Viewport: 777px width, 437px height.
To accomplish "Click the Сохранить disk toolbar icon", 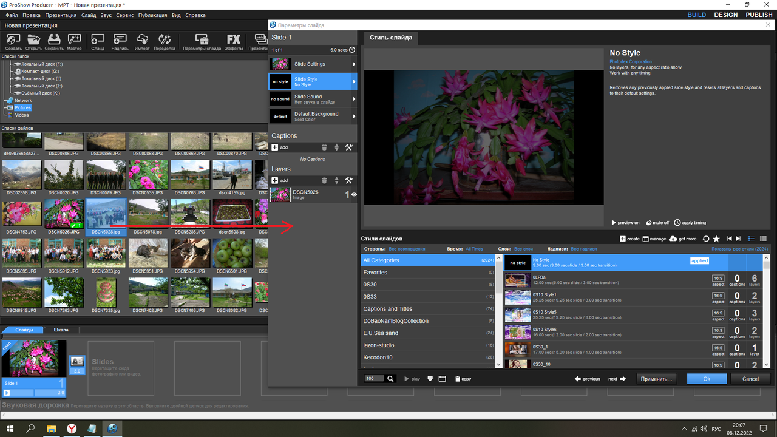I will [54, 42].
